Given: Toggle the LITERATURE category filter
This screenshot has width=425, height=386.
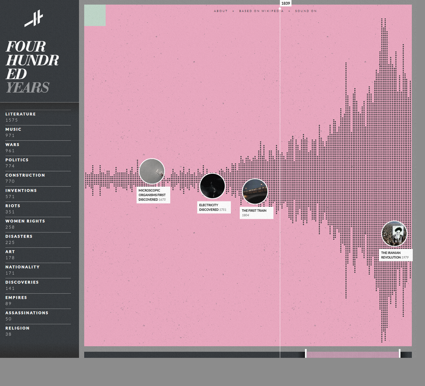Looking at the screenshot, I should [x=20, y=114].
